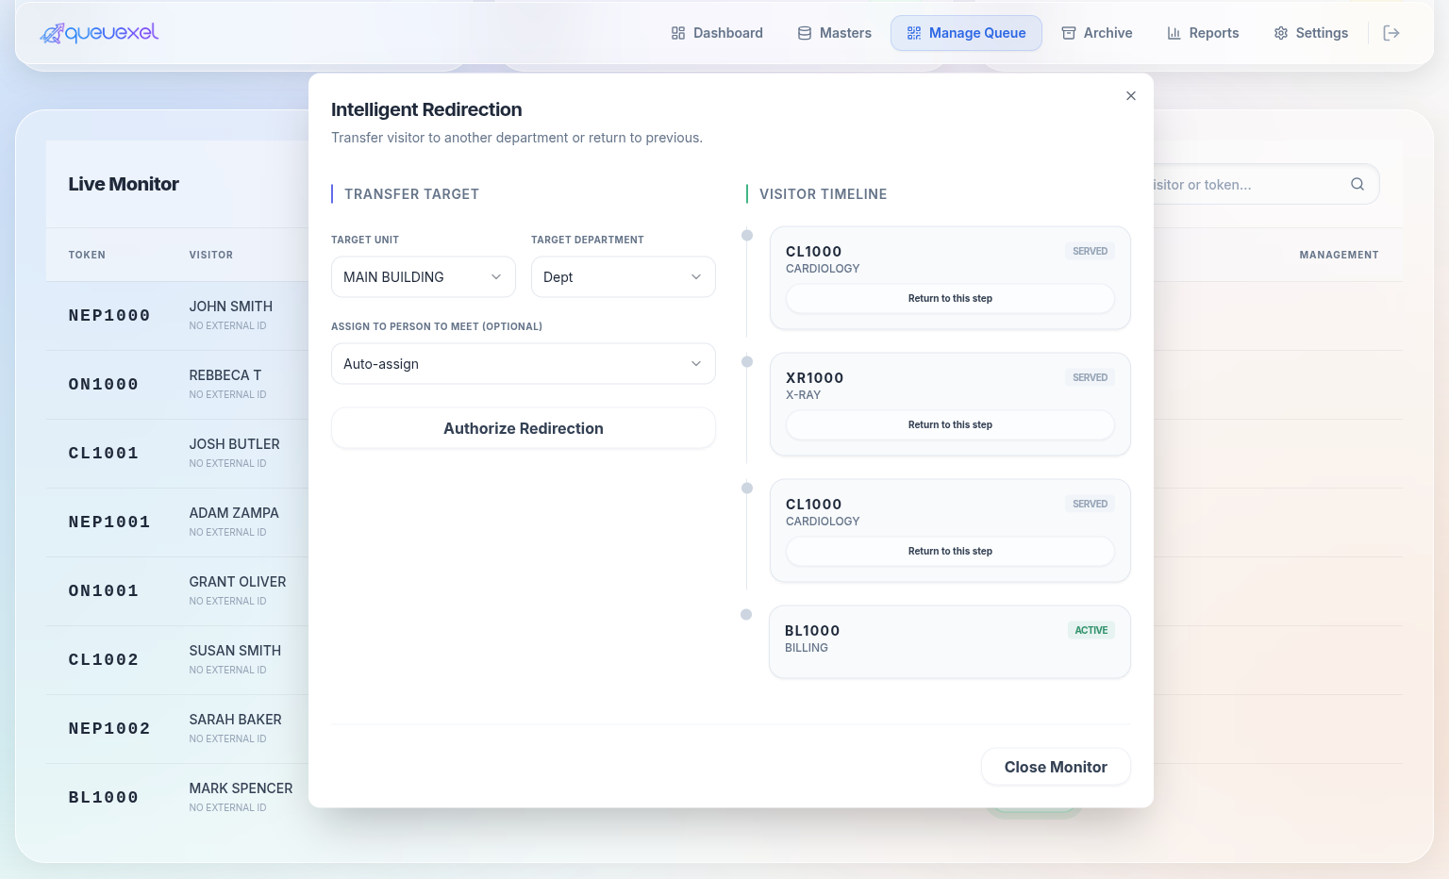Click SERVED badge on XR1000 card
Image resolution: width=1449 pixels, height=879 pixels.
1091,377
